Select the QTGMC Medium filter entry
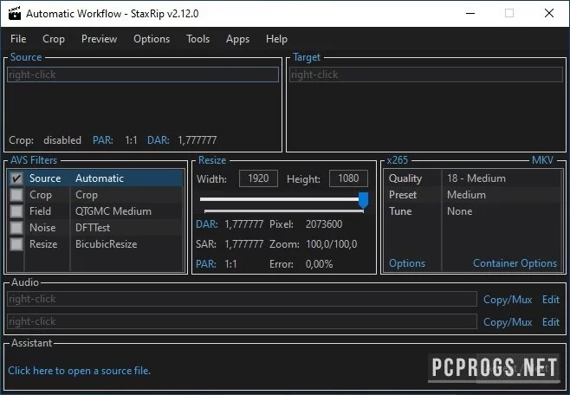Screen dimensions: 570x395 click(x=113, y=211)
